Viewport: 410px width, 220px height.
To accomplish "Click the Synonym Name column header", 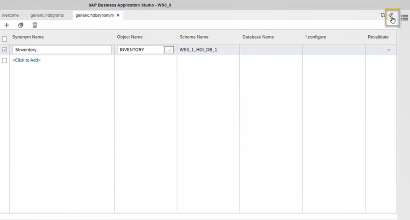I will click(28, 37).
